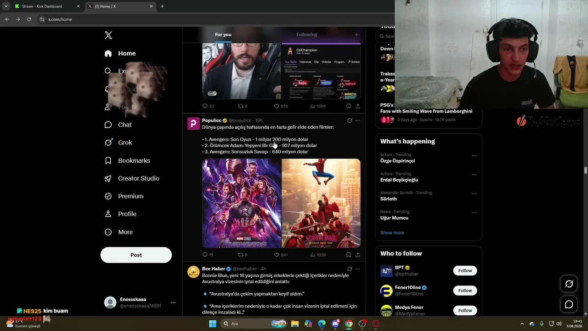Reply to the post with 32 comments
This screenshot has height=331, width=588.
(x=208, y=106)
